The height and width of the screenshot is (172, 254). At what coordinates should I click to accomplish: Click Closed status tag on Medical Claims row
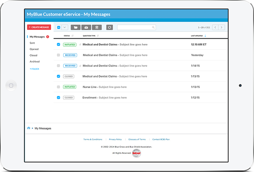[69, 76]
